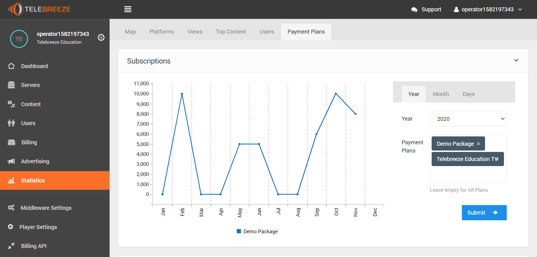The image size is (537, 257).
Task: Toggle the hamburger menu icon
Action: [x=128, y=9]
